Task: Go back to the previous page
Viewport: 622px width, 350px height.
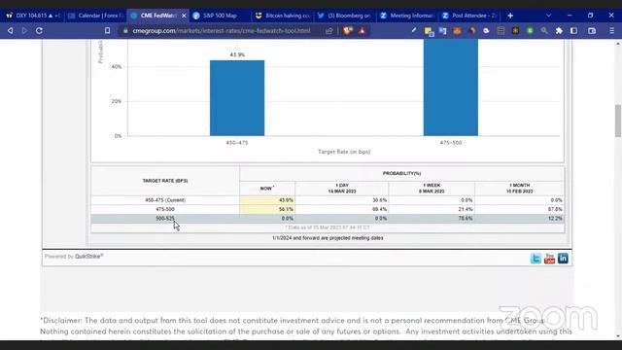Action: pos(11,30)
